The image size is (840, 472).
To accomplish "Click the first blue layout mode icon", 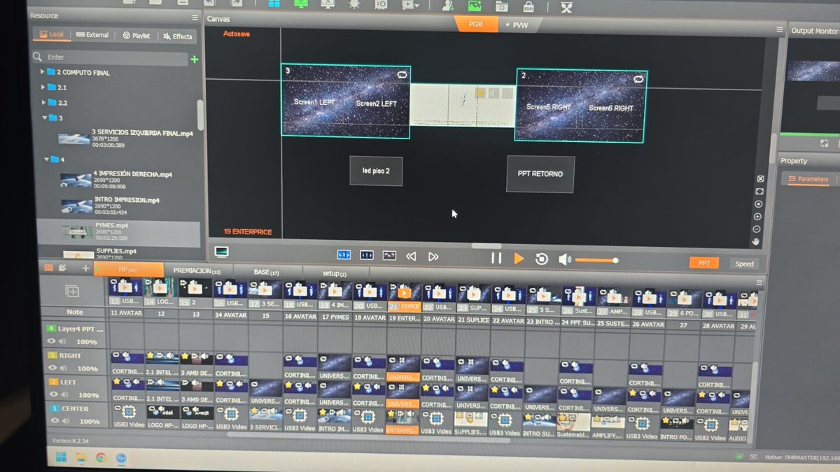I will (x=344, y=255).
